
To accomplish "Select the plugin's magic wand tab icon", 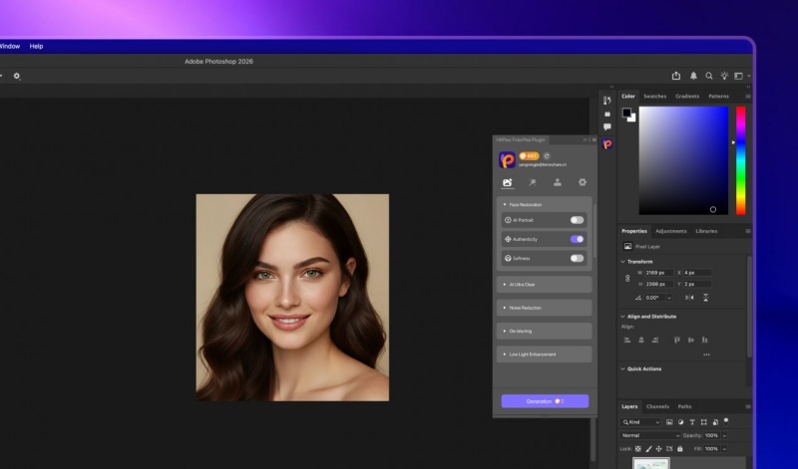I will [533, 182].
